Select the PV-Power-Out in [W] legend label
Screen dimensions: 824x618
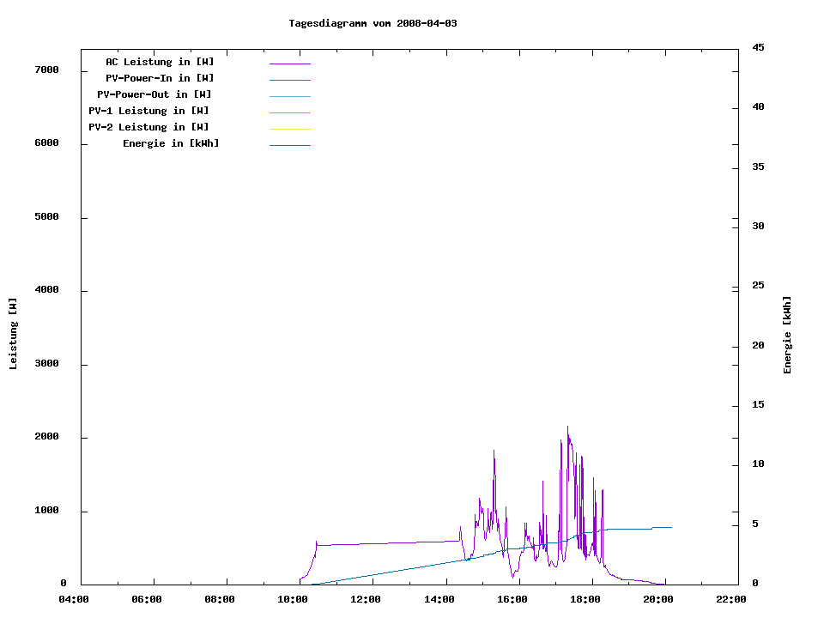(x=155, y=94)
